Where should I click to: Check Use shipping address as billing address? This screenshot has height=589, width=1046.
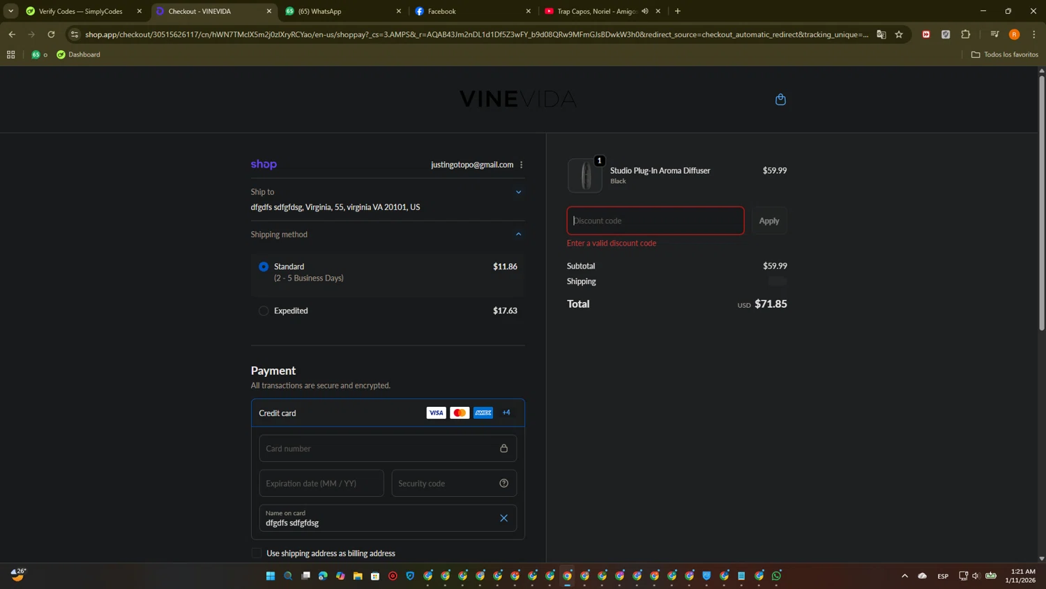(x=257, y=553)
